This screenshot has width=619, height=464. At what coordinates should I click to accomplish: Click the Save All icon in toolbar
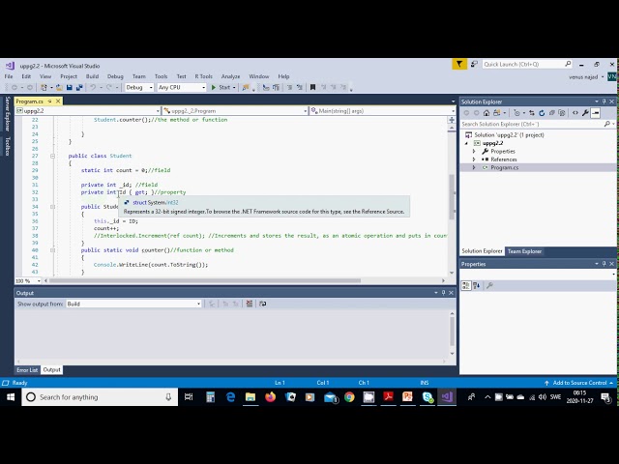(x=79, y=87)
